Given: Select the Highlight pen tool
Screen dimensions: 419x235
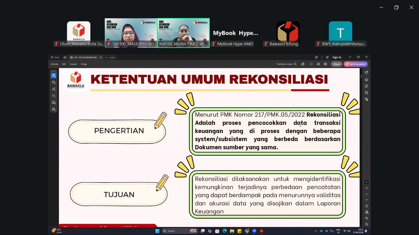Looking at the screenshot, I should coord(54,89).
